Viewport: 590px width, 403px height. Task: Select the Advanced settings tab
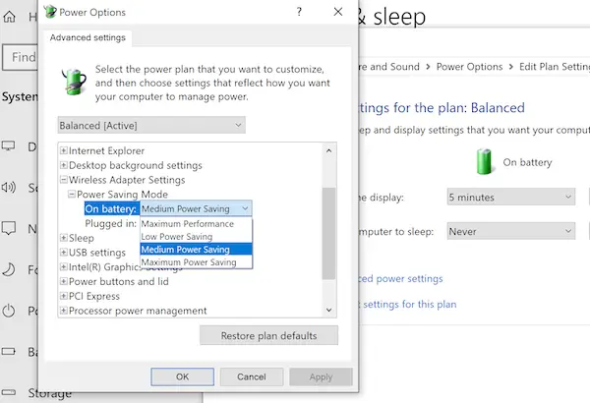88,38
